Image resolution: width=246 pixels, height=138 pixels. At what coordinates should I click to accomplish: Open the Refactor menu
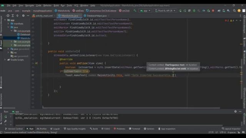click(47, 5)
